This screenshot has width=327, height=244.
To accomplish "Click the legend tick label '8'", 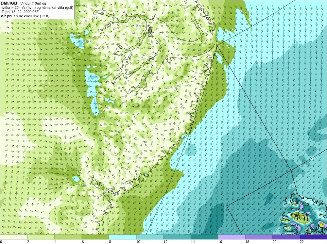I will tap(110, 242).
